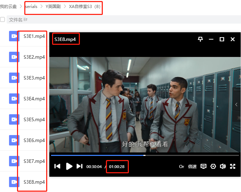Image resolution: width=241 pixels, height=192 pixels.
Task: Open the Or quality selector
Action: (x=182, y=167)
